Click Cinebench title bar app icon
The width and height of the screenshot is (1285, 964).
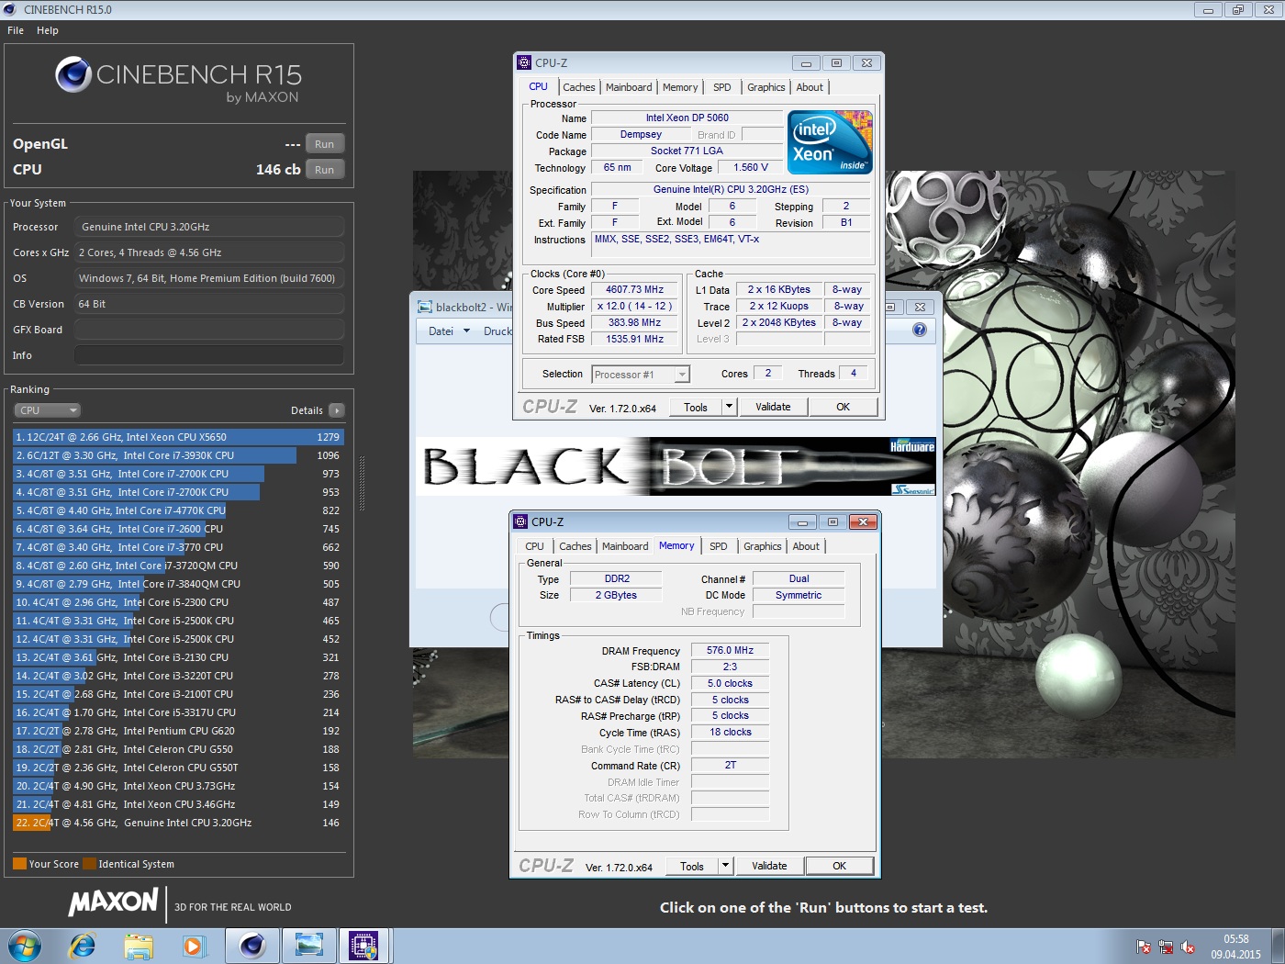point(10,9)
